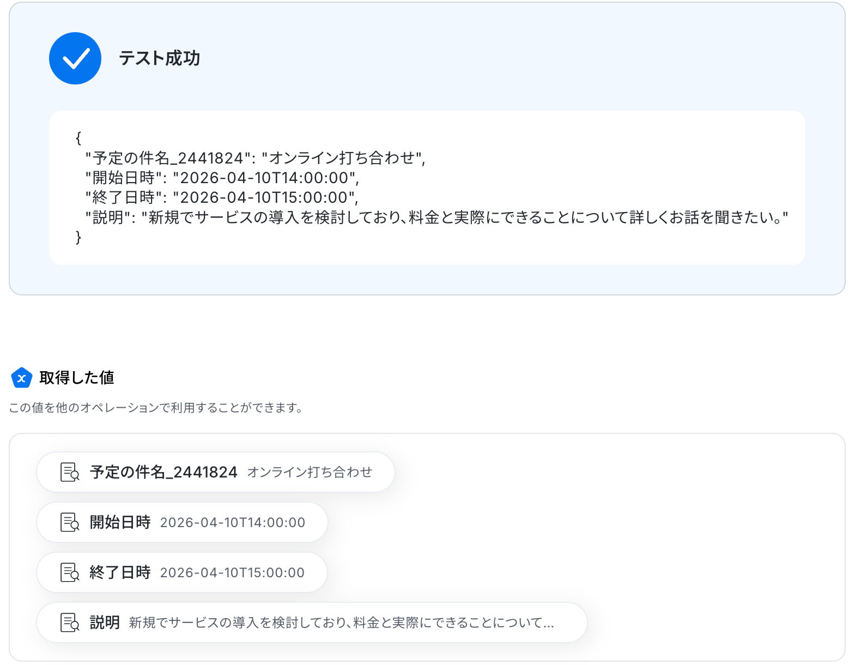Click the "終了日時" line in the JSON output
The image size is (849, 665).
221,197
